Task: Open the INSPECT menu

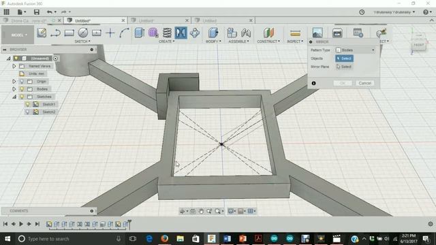Action: pos(295,42)
